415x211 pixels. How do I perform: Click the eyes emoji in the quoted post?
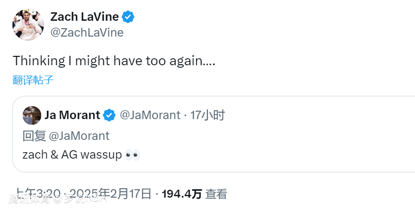pyautogui.click(x=133, y=155)
